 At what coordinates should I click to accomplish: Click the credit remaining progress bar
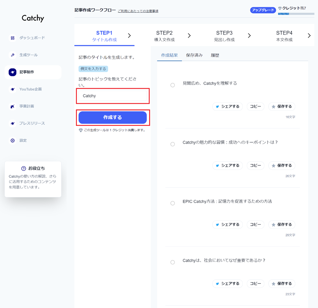click(x=296, y=14)
